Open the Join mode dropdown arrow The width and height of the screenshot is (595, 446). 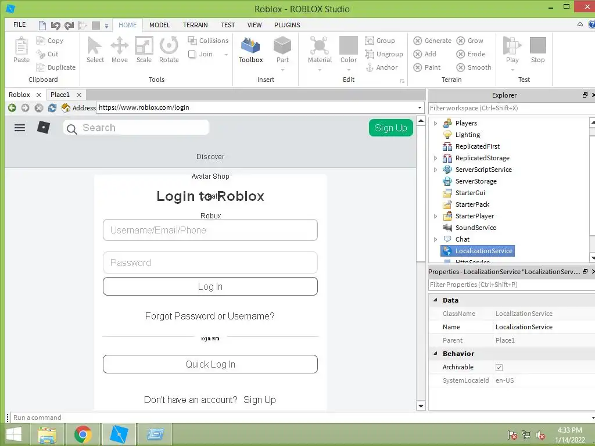226,55
